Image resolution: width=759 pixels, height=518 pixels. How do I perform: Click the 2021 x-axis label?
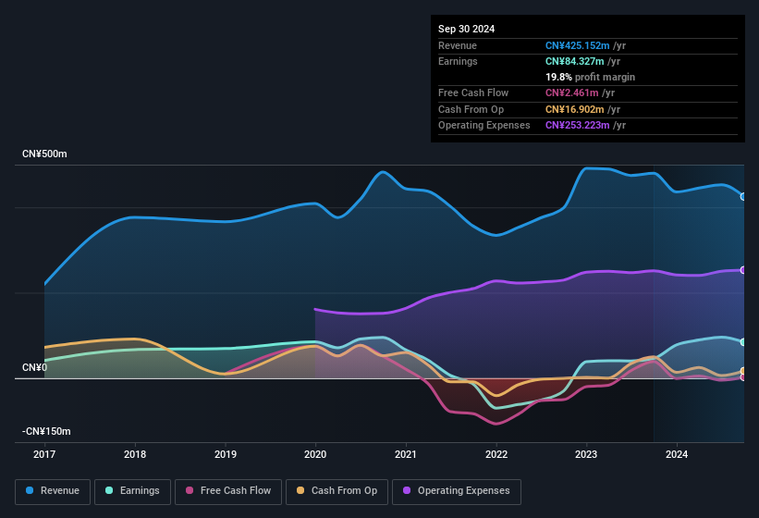coord(406,454)
